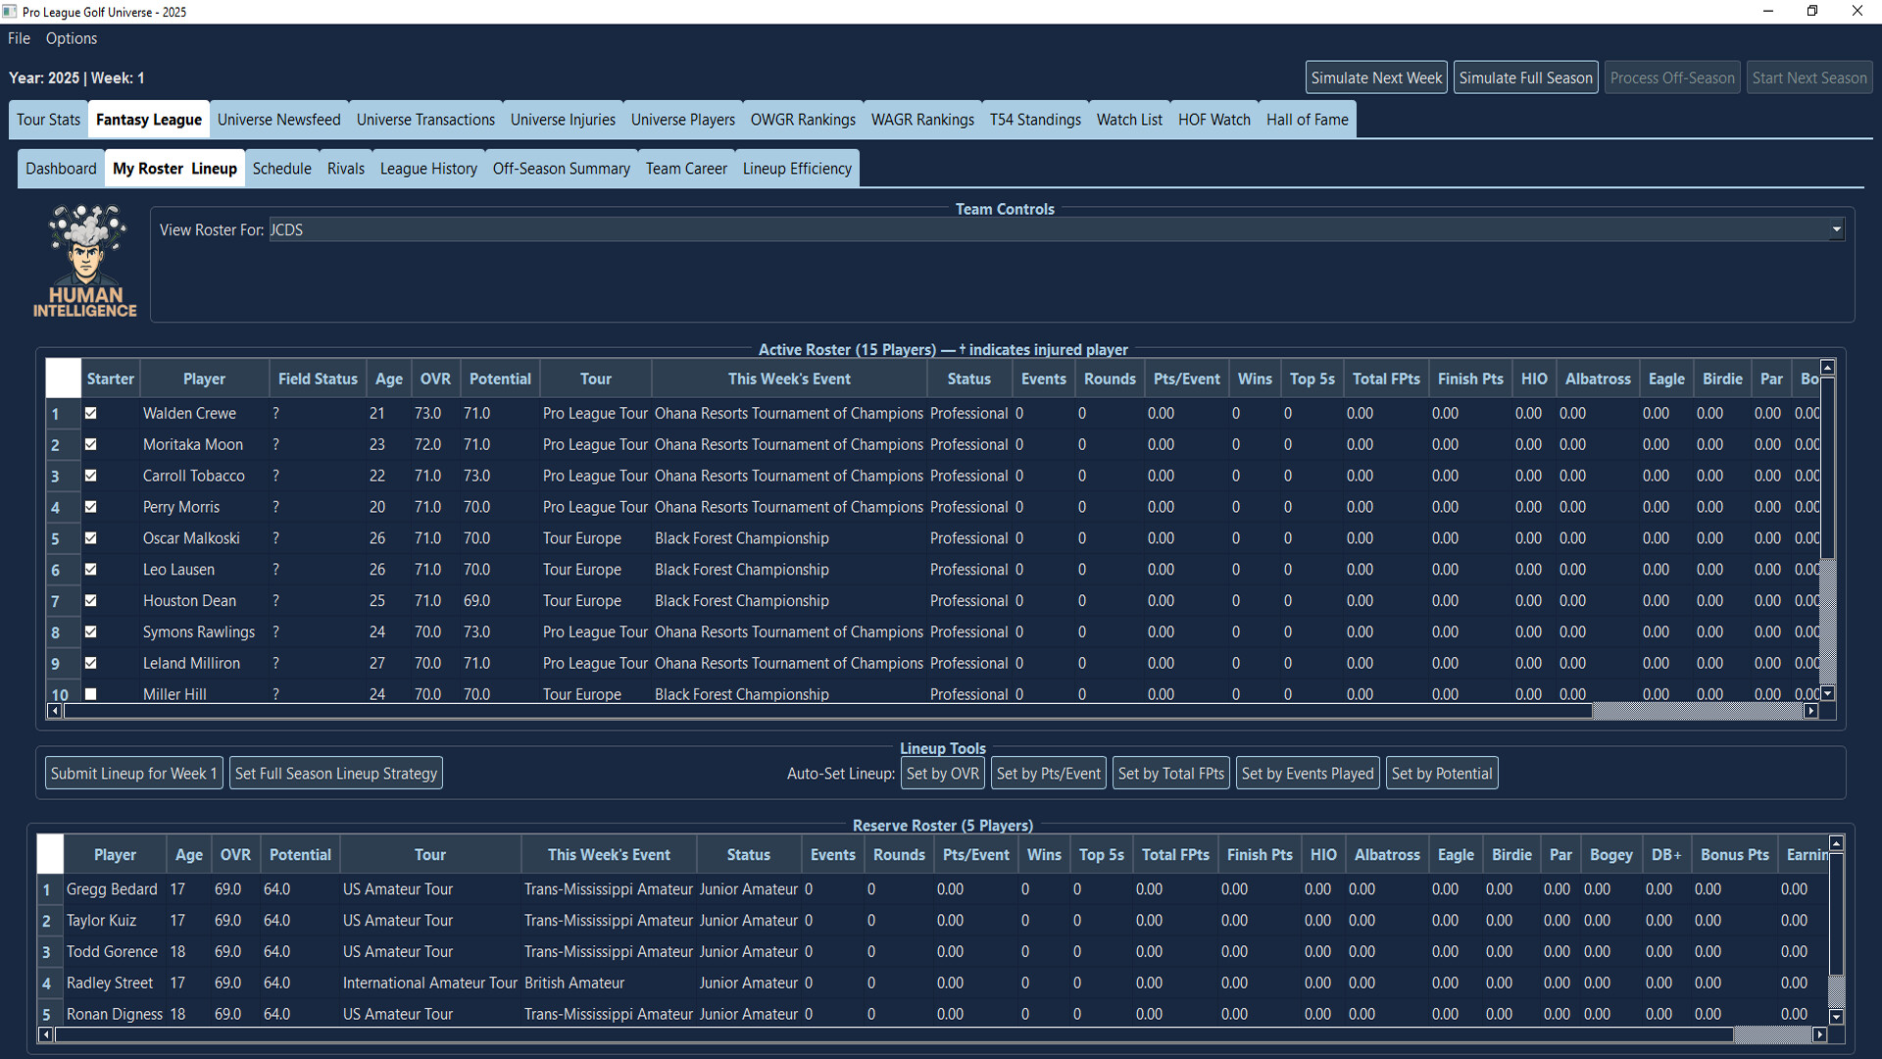Switch to the Universe Injuries tab
This screenshot has height=1059, width=1882.
click(x=563, y=119)
